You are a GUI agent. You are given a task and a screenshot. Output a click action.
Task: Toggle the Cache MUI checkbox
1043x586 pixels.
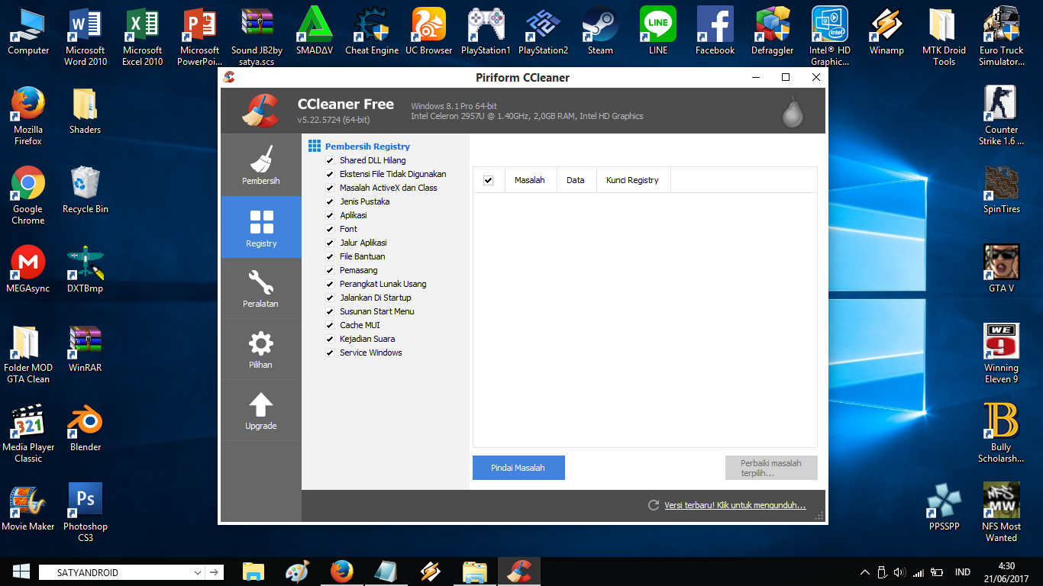point(330,325)
